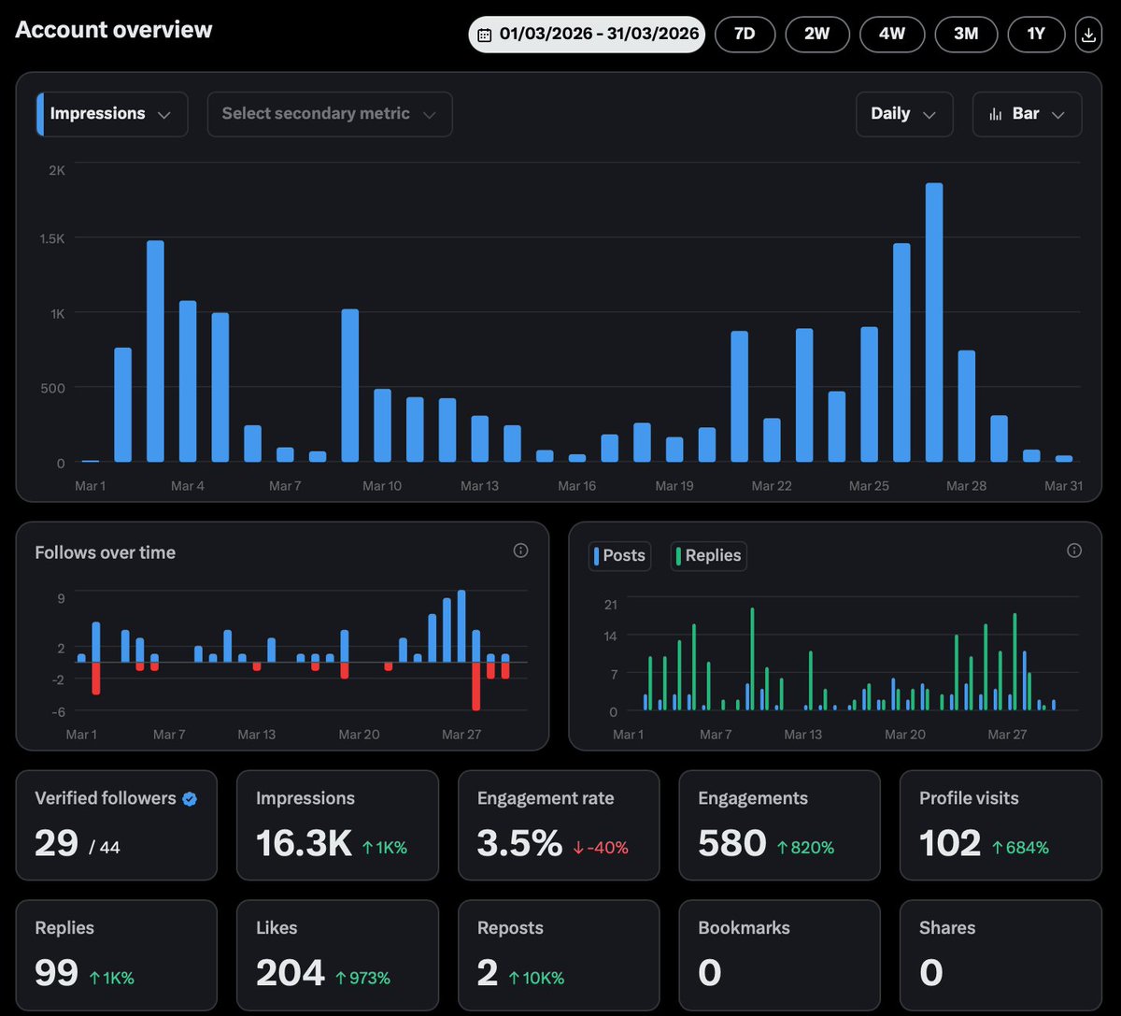Viewport: 1121px width, 1016px height.
Task: Open the calendar icon in date range
Action: tap(484, 36)
